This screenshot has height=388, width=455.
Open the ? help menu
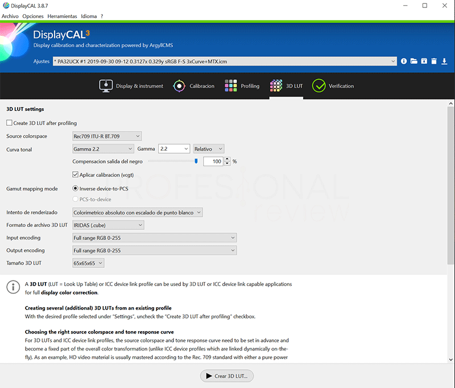[102, 16]
